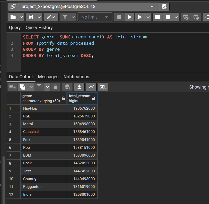Select the cell with value 1604998000

click(x=82, y=124)
